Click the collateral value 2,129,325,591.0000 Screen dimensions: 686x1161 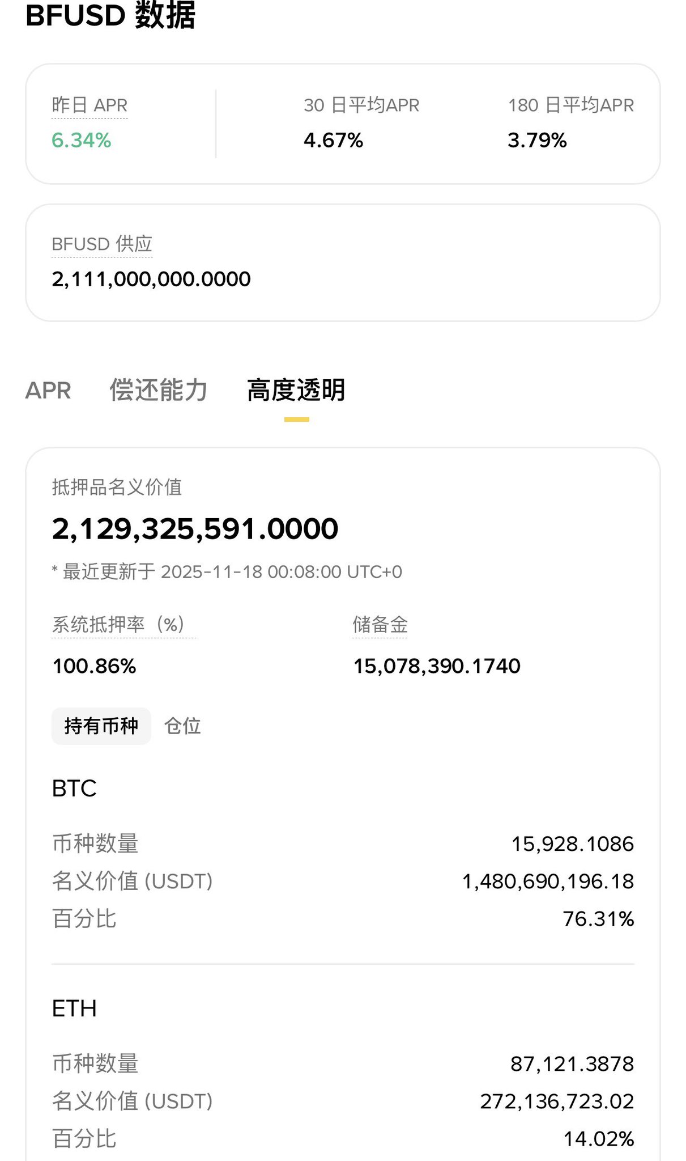(x=195, y=529)
